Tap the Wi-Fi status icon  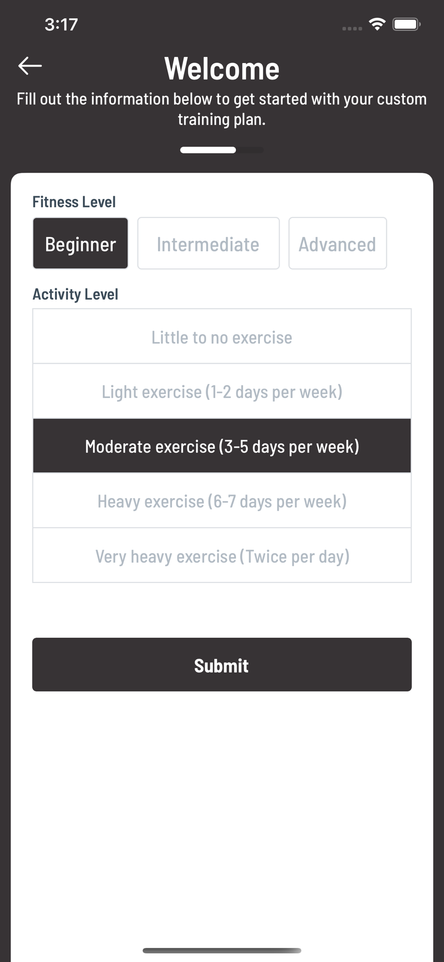(x=377, y=24)
